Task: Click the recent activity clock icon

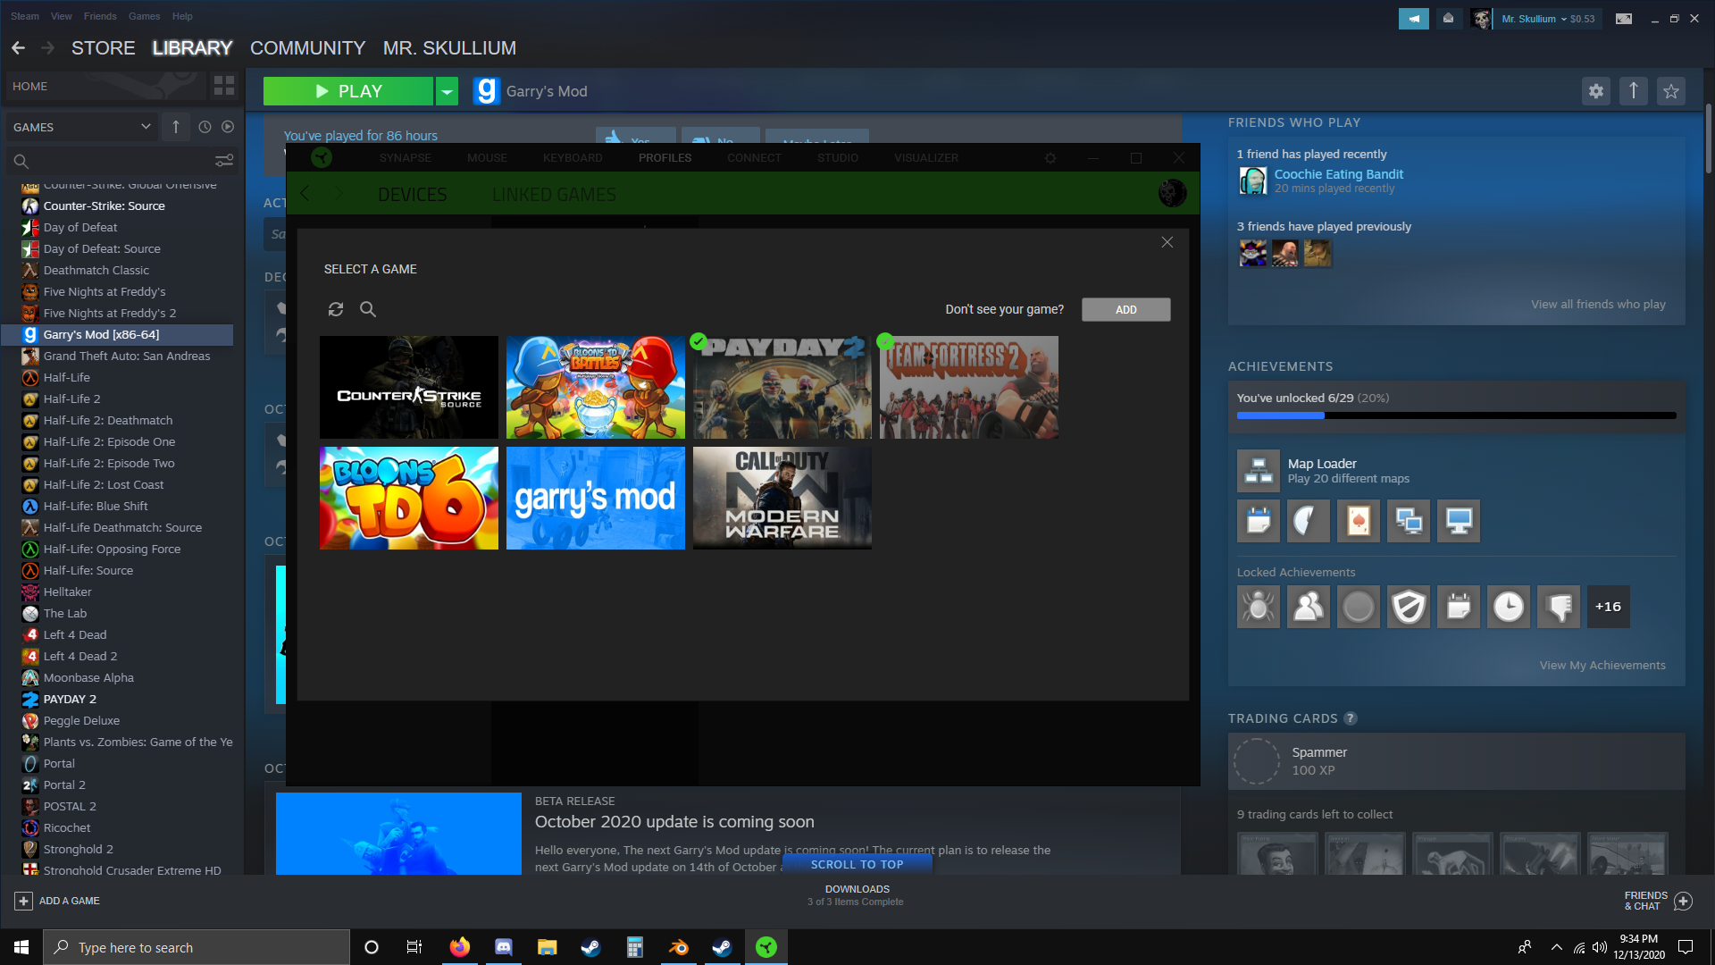Action: click(205, 127)
